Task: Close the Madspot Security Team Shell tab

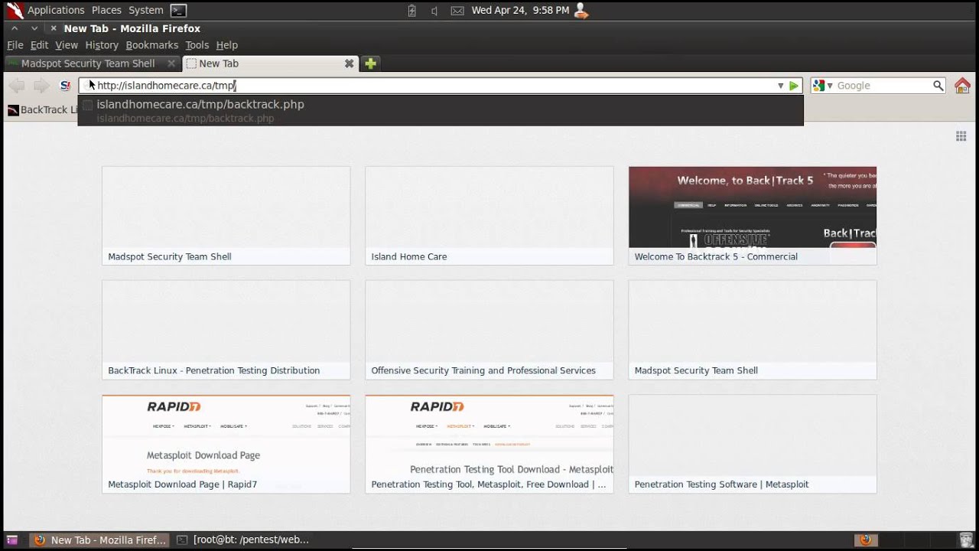Action: tap(171, 64)
